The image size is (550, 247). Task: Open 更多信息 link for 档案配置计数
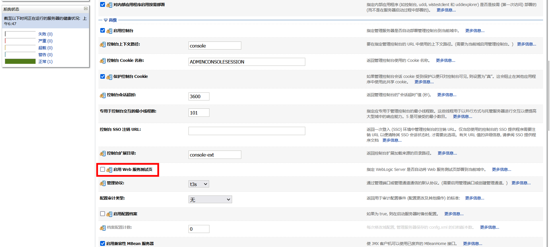click(489, 227)
